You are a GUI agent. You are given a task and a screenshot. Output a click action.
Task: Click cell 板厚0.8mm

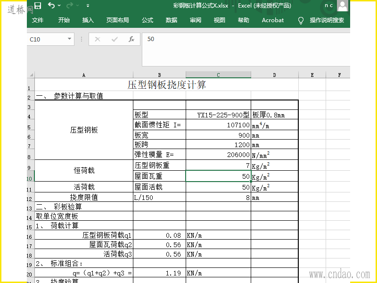[275, 115]
